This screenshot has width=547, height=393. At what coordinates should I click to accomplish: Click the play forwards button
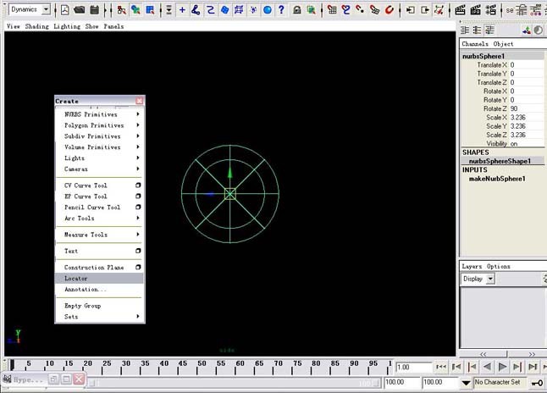coord(502,367)
